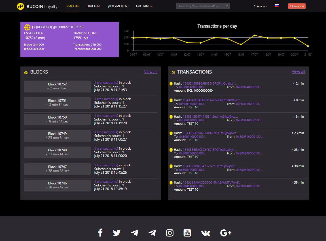Open Block 10752
326x241 pixels.
(57, 86)
